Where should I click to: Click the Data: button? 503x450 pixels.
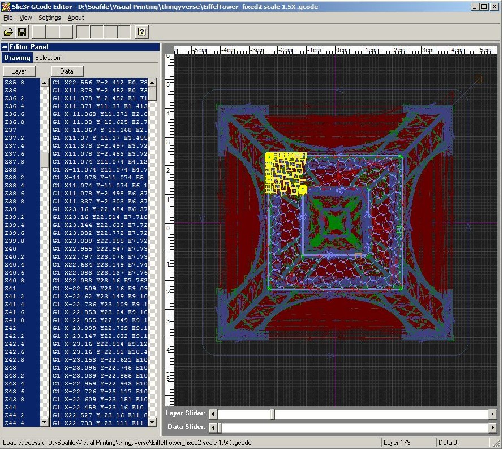click(67, 71)
